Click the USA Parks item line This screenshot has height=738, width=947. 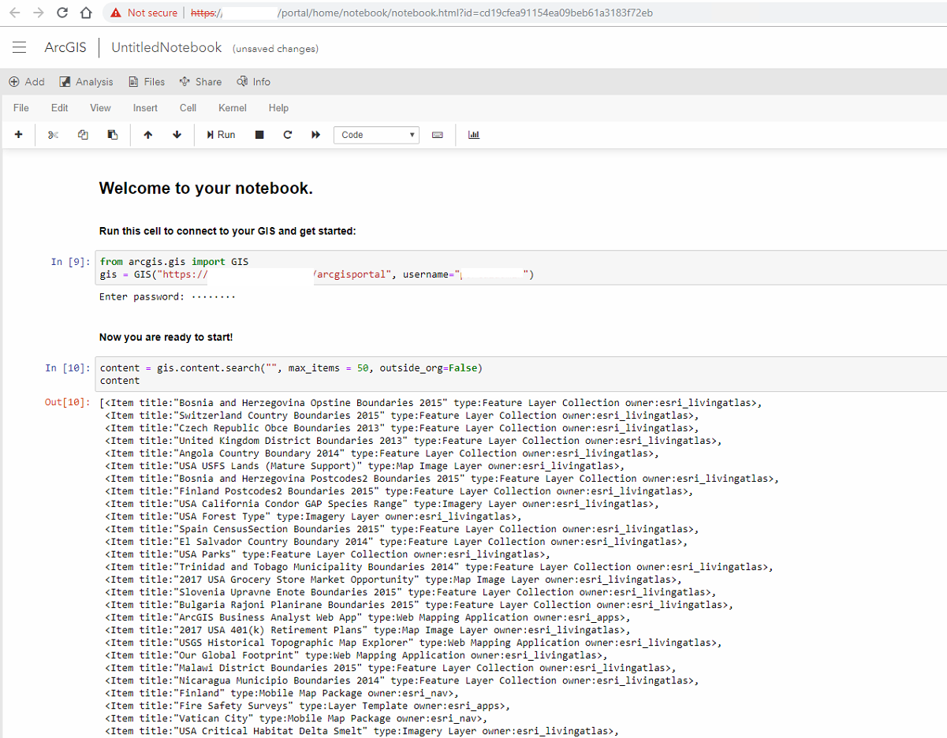tap(328, 554)
